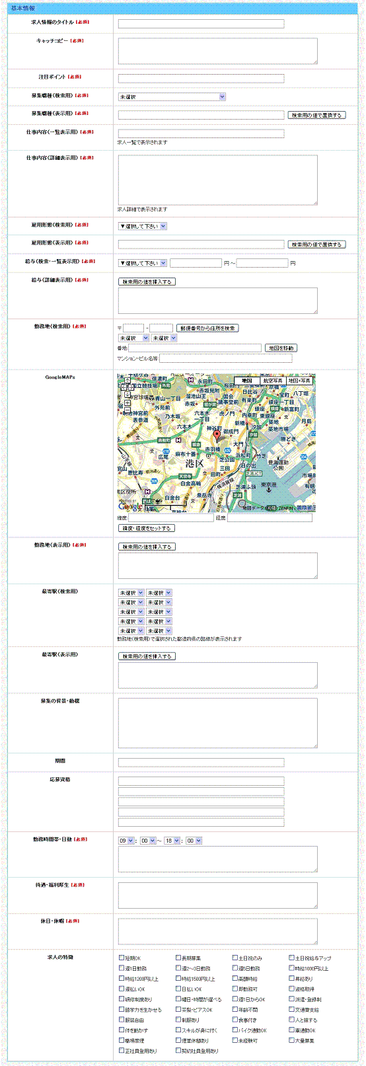Enable the 短期OK checkbox
The height and width of the screenshot is (1066, 366).
tap(122, 958)
